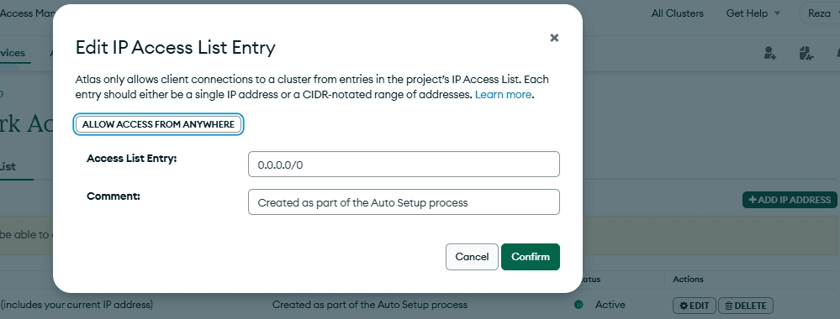Click the Active status text
The width and height of the screenshot is (840, 319).
point(610,305)
